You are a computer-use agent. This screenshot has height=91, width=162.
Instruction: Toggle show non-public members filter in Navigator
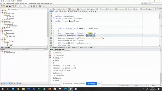coord(10,83)
